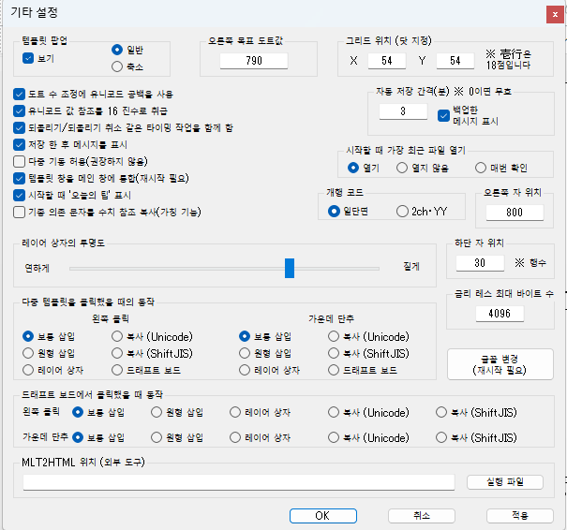
Task: Select 매번 확인 radio option
Action: [x=481, y=168]
